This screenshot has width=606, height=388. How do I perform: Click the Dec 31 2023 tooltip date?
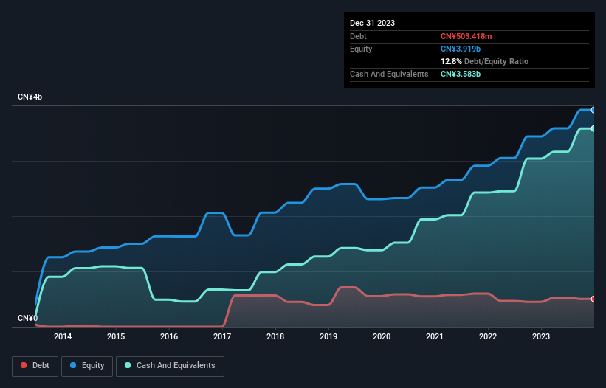pos(372,23)
